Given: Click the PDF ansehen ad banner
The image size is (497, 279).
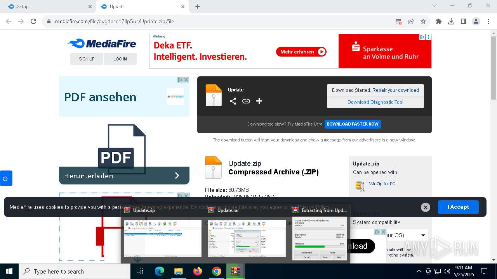Looking at the screenshot, I should (124, 96).
